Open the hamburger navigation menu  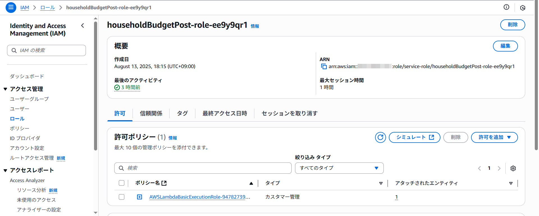click(x=11, y=8)
